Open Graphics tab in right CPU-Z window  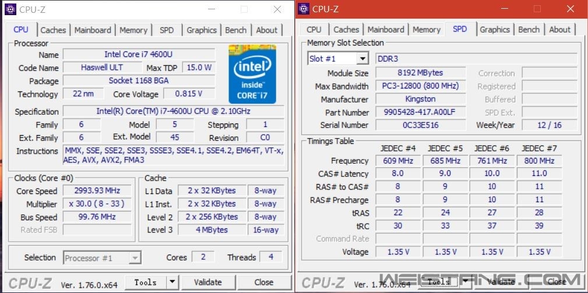495,29
